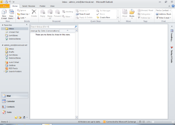Screen dimensions: 175x125
Task: Open the Quick Steps dialog launcher
Action: 119,21
